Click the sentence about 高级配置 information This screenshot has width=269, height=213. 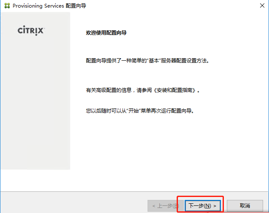coord(143,90)
